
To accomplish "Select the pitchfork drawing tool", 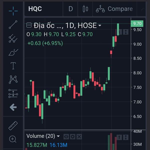I will click(x=13, y=38).
